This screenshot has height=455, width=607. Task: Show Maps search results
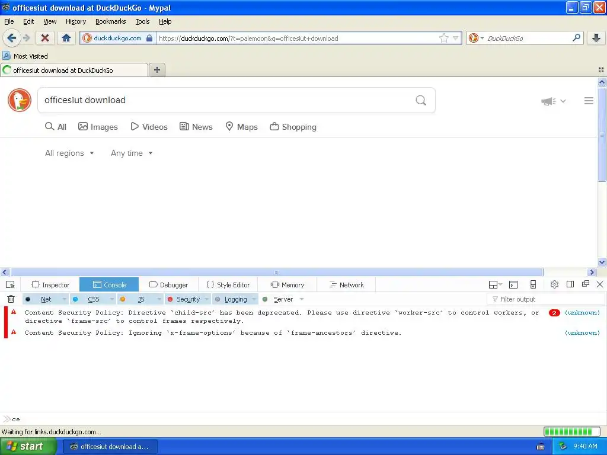click(242, 127)
